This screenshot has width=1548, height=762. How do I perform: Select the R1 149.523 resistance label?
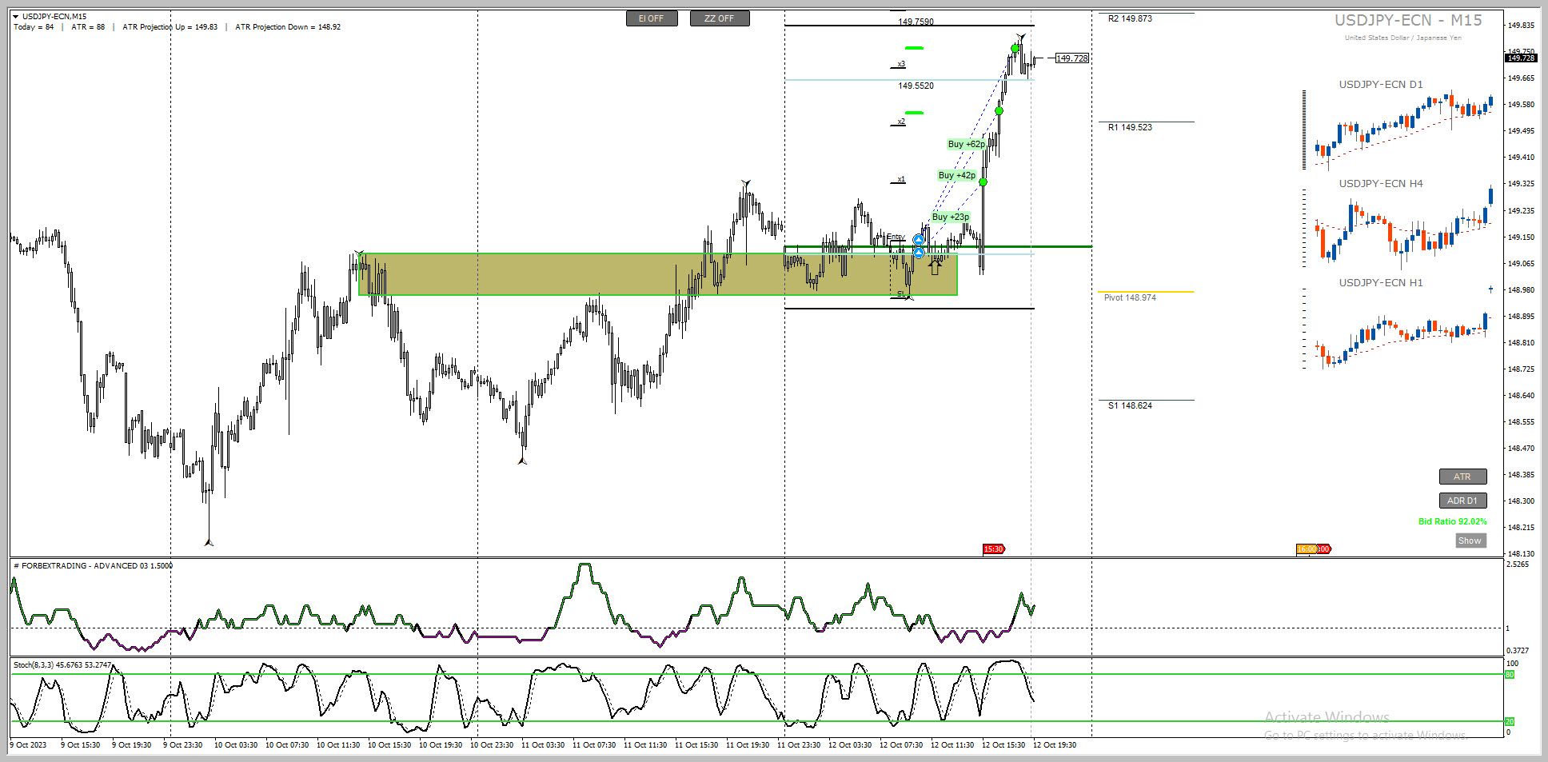[1130, 127]
